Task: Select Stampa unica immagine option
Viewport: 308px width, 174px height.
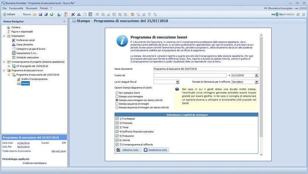Action: (x=117, y=96)
